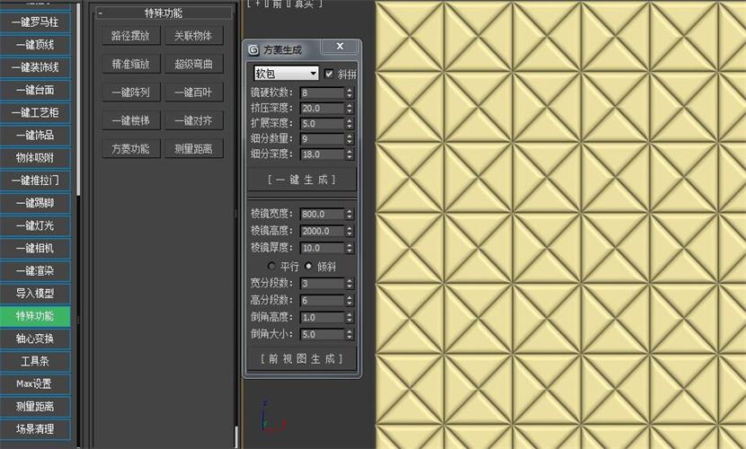The width and height of the screenshot is (746, 449).
Task: Click the 前视图生成 button
Action: [x=302, y=358]
